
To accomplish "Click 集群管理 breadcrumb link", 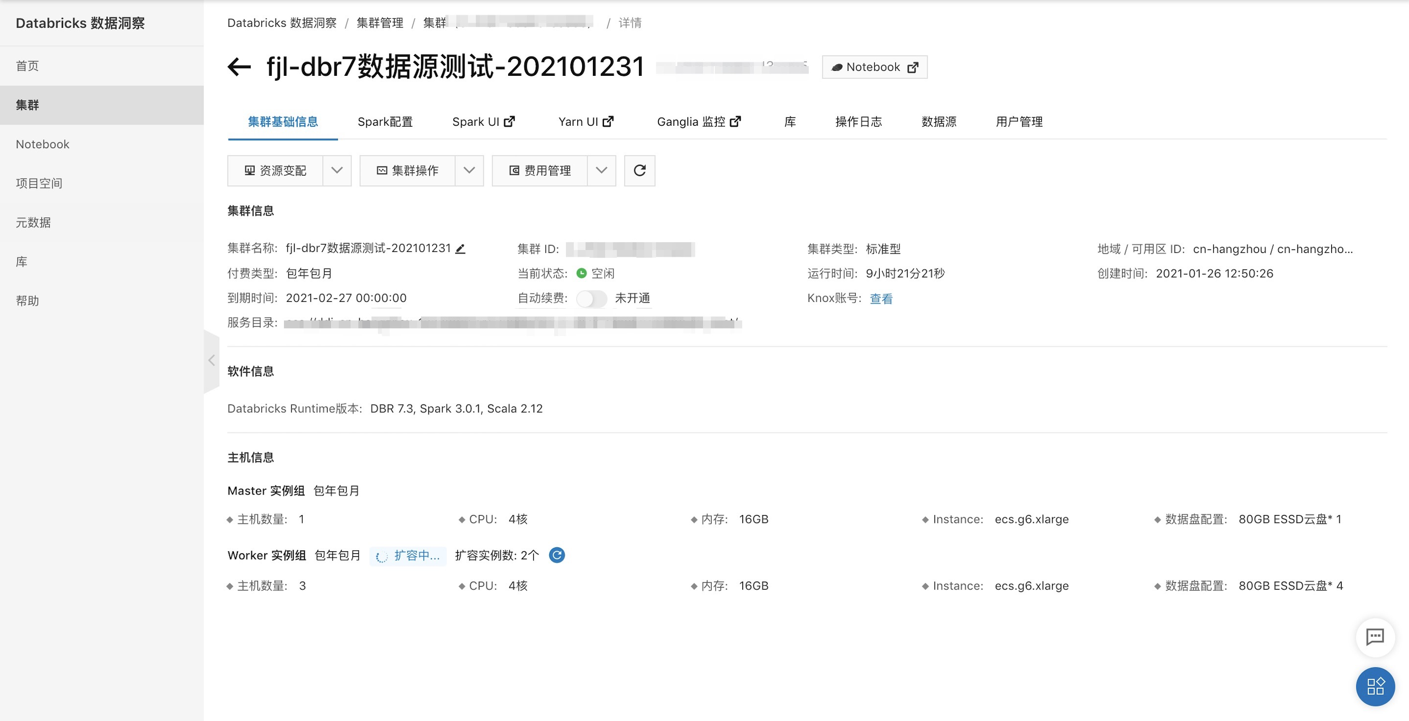I will pos(379,23).
